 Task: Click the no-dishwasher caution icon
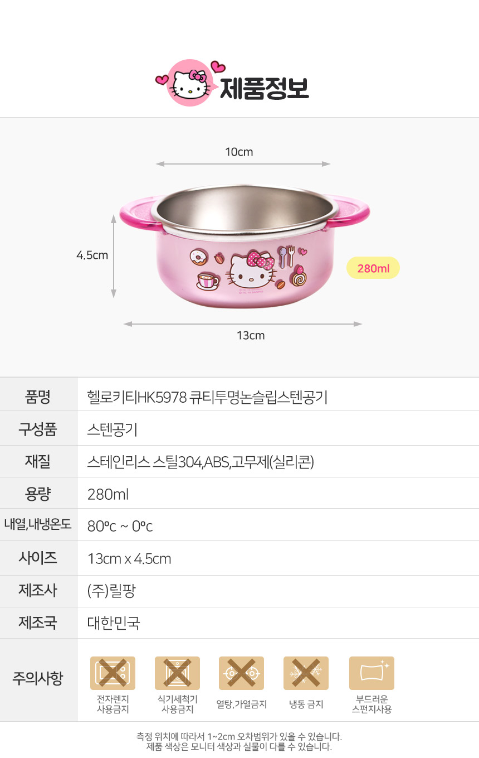click(177, 673)
